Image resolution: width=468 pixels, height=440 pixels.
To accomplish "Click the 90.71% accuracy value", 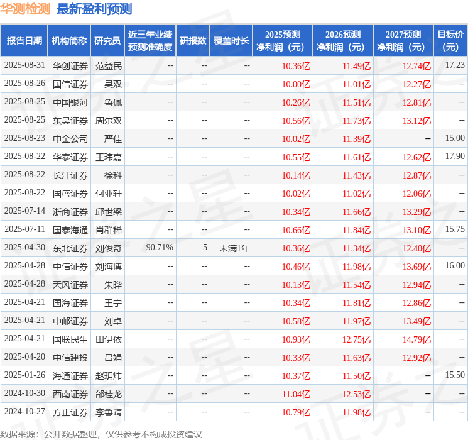I will 160,247.
